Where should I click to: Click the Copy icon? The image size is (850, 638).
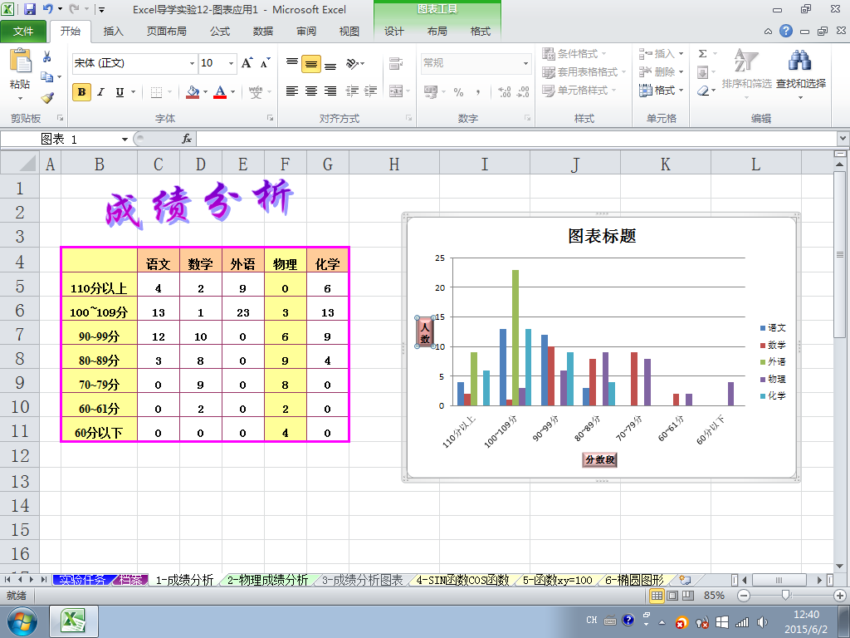[47, 77]
